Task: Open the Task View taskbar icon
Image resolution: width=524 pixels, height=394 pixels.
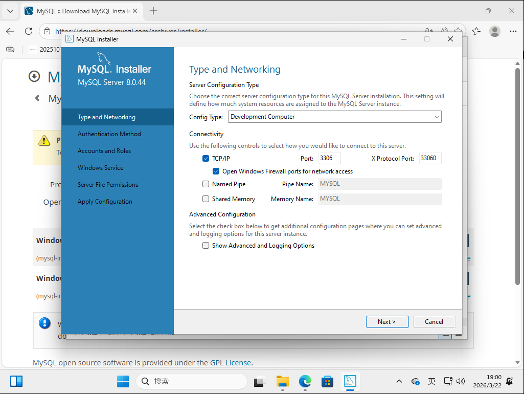Action: pyautogui.click(x=259, y=381)
